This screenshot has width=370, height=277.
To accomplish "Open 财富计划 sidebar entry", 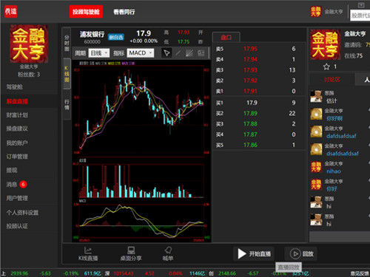I will (17, 115).
